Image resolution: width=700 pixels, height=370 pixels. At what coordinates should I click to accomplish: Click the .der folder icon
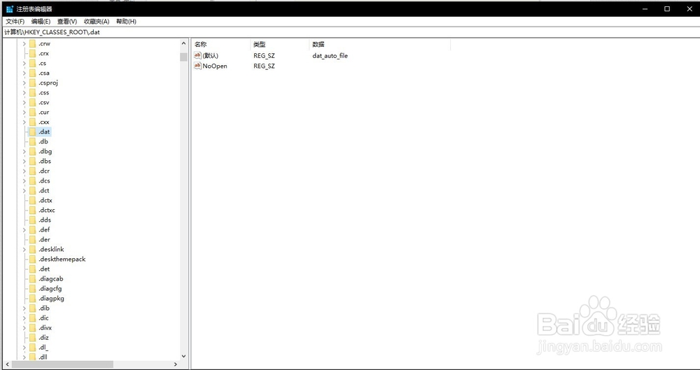tap(32, 240)
